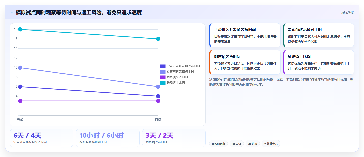
Task: Click the 表格 tag
Action: pyautogui.click(x=237, y=144)
